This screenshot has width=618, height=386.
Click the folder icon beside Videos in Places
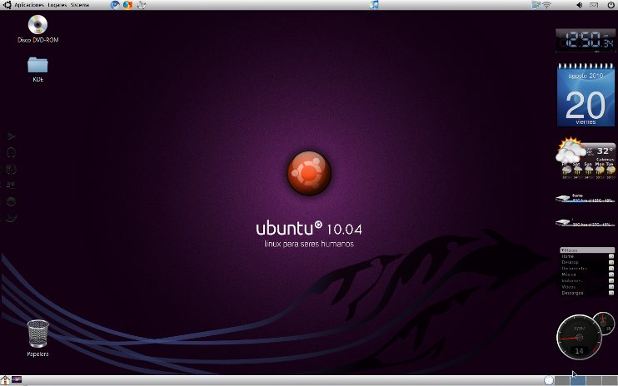click(611, 287)
